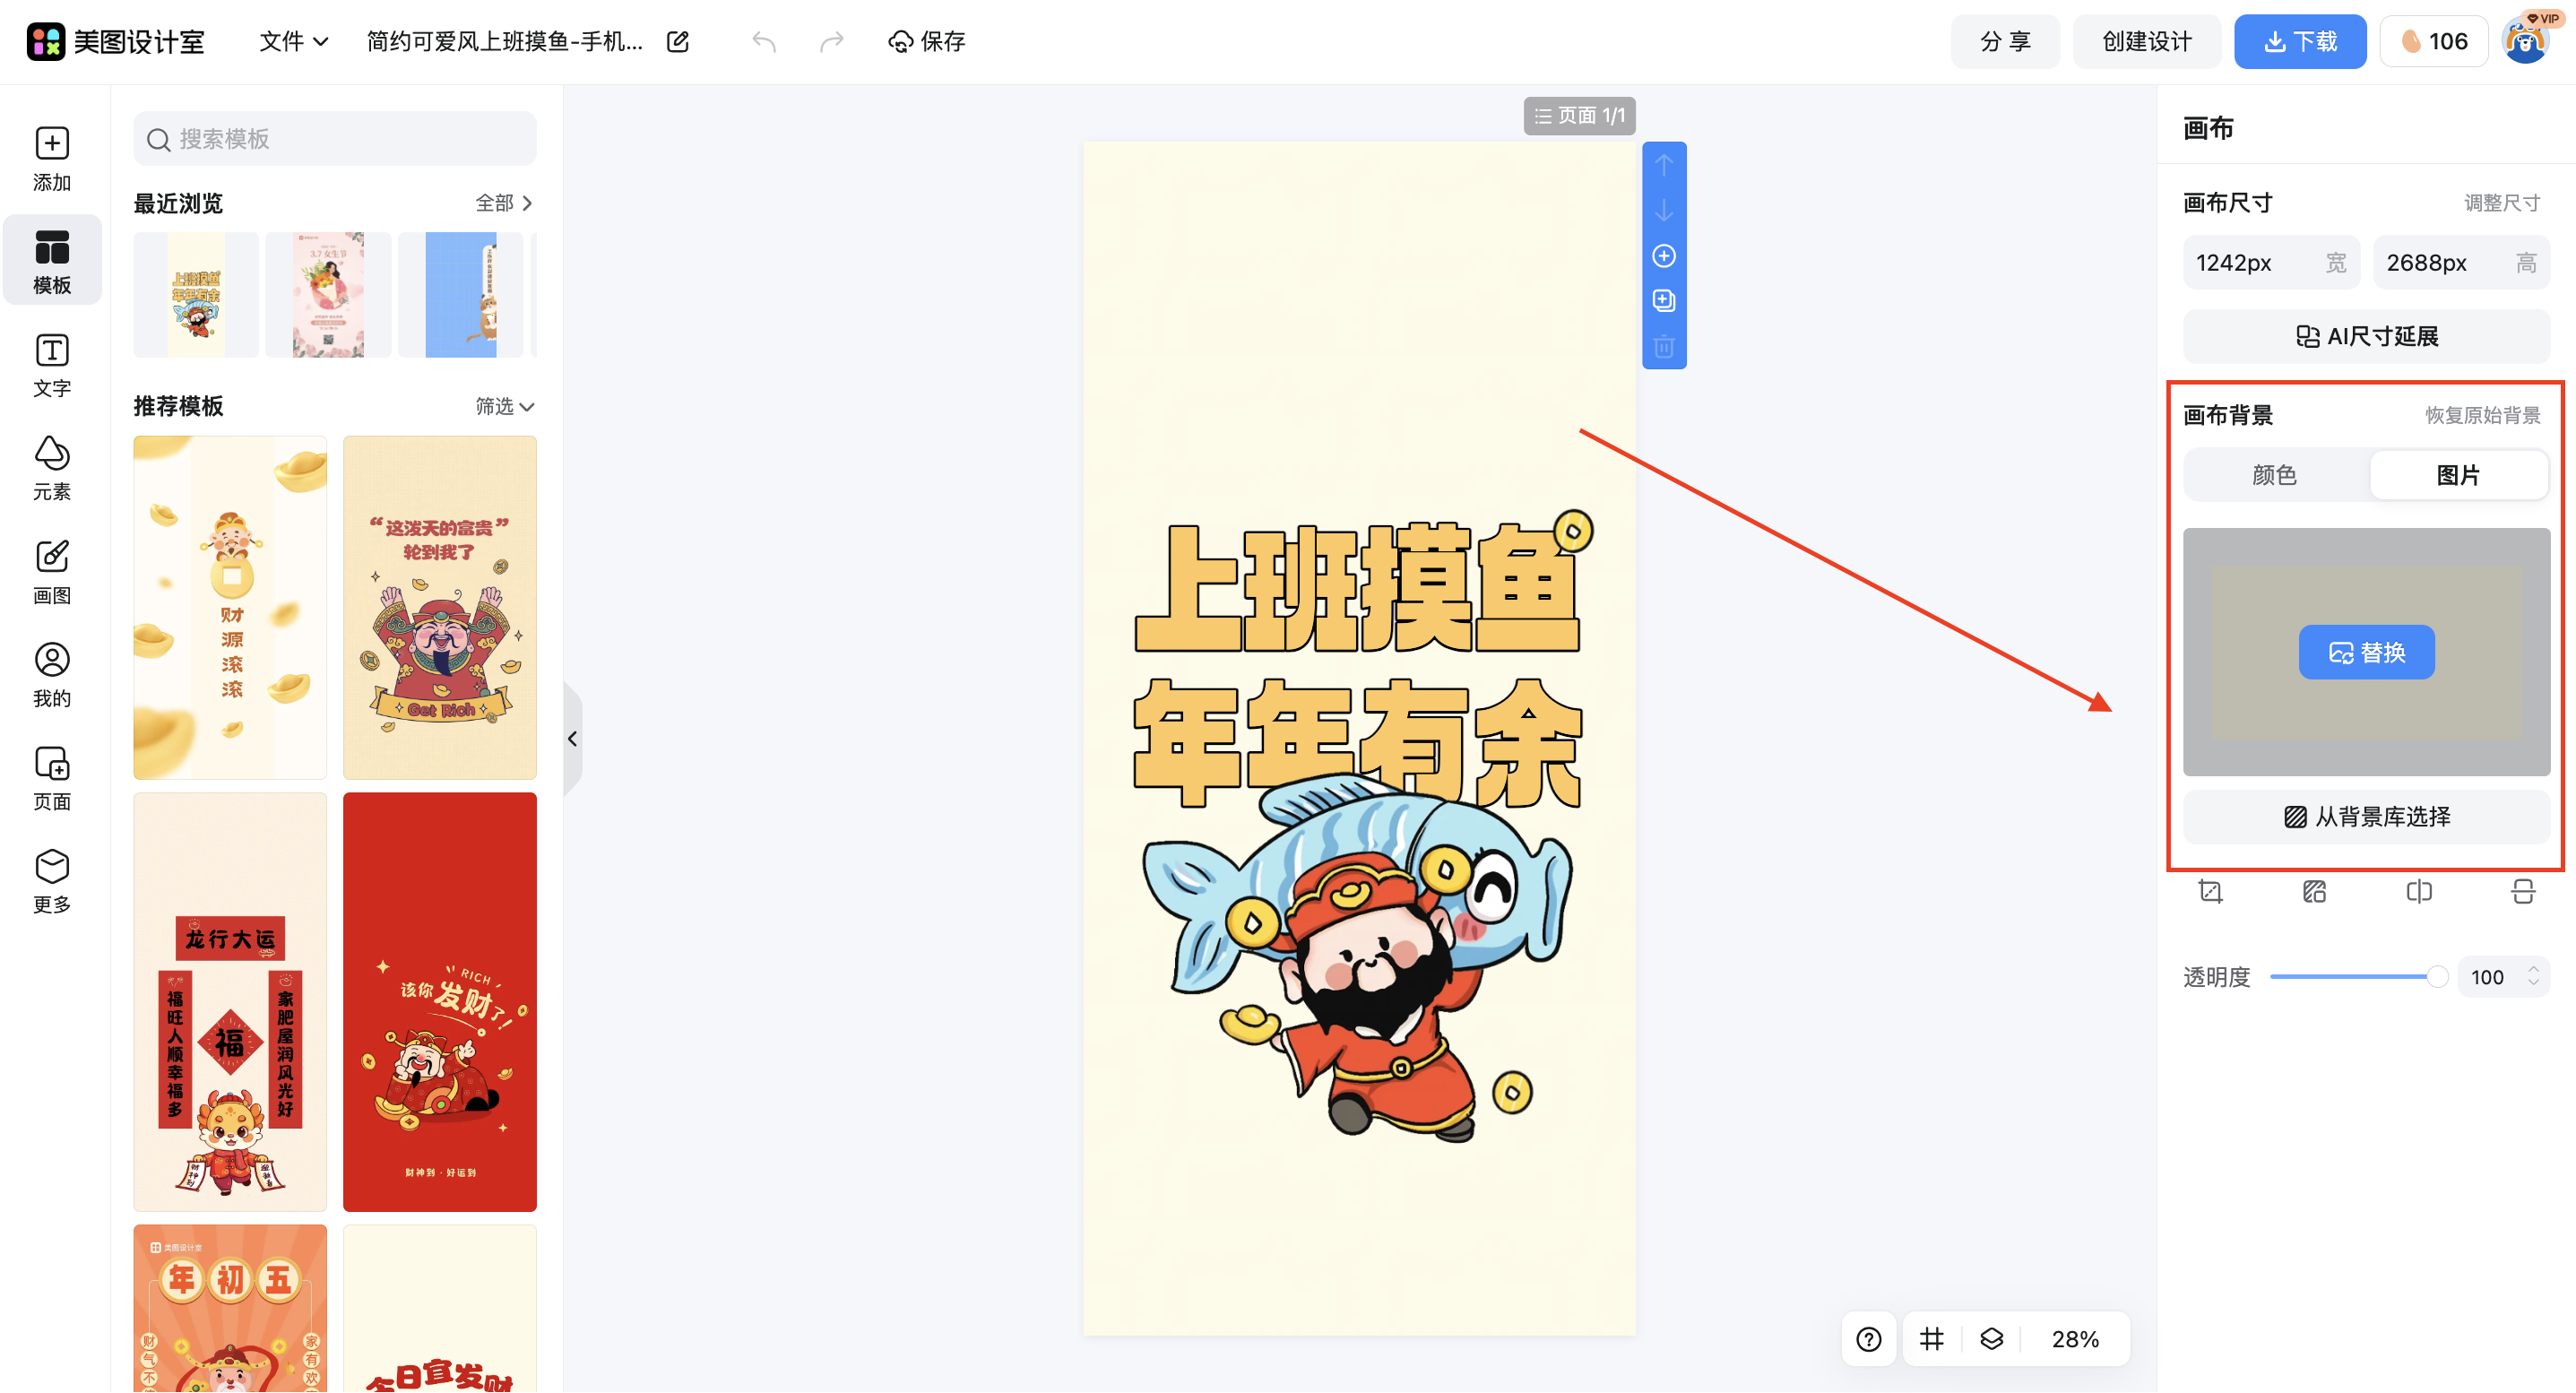Open the 页面 panel
2576x1393 pixels.
point(52,777)
